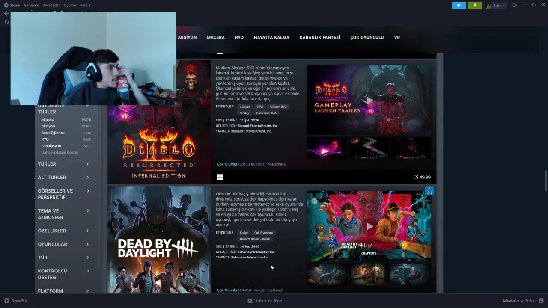Viewport: 548px width, 308px height.
Task: Click the back arrow navigation icon
Action: click(6, 13)
